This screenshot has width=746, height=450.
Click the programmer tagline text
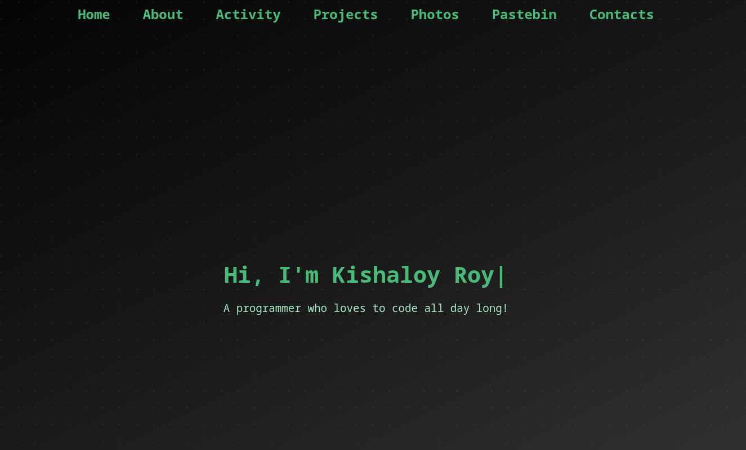point(366,308)
